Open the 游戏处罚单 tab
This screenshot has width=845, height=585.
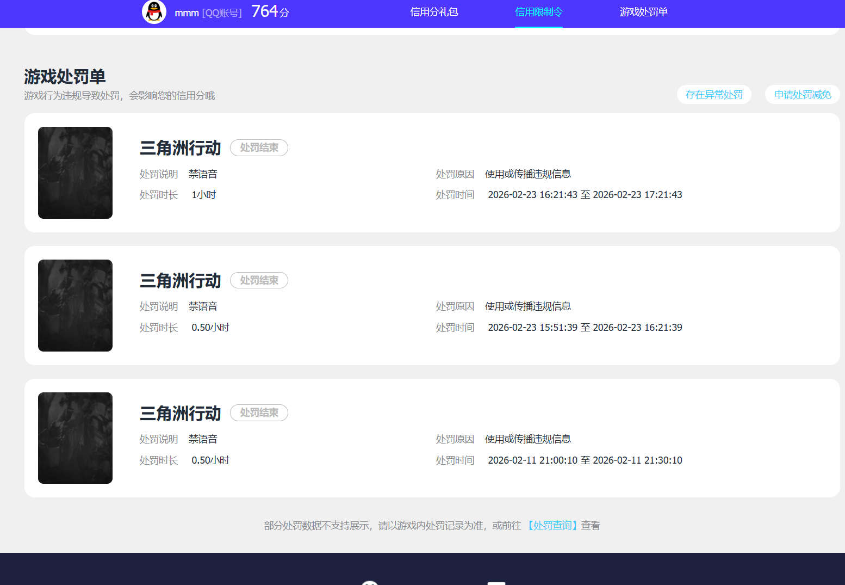coord(643,12)
